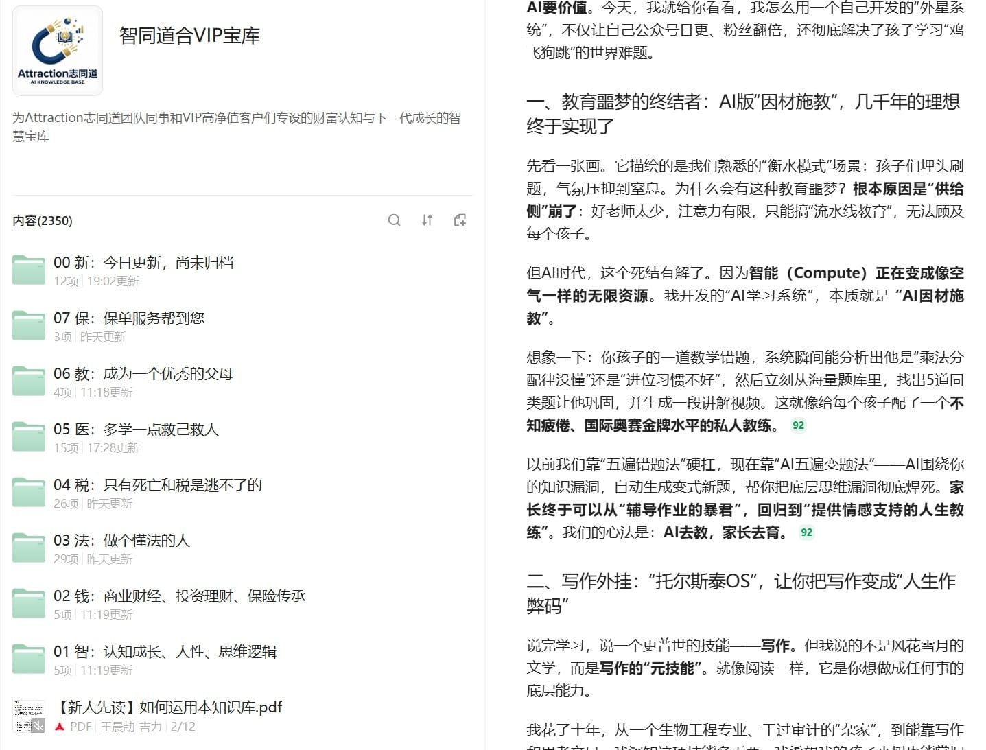Click the first green 92 citation badge
The width and height of the screenshot is (986, 750).
click(x=798, y=425)
